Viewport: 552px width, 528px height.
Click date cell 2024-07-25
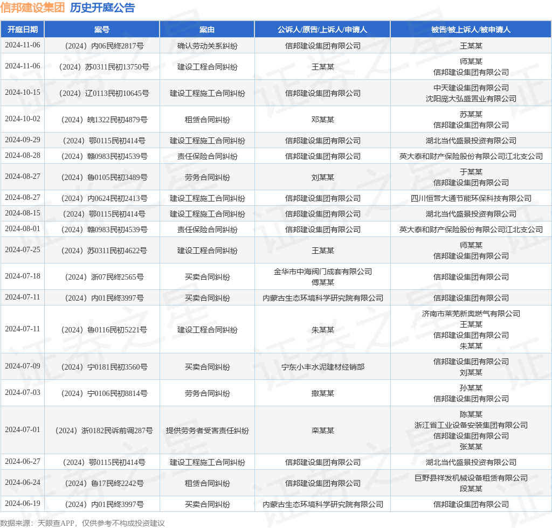click(x=23, y=249)
